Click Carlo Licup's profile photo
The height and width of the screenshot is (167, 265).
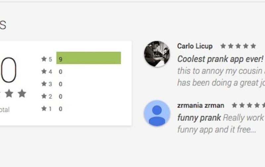[x=157, y=54]
